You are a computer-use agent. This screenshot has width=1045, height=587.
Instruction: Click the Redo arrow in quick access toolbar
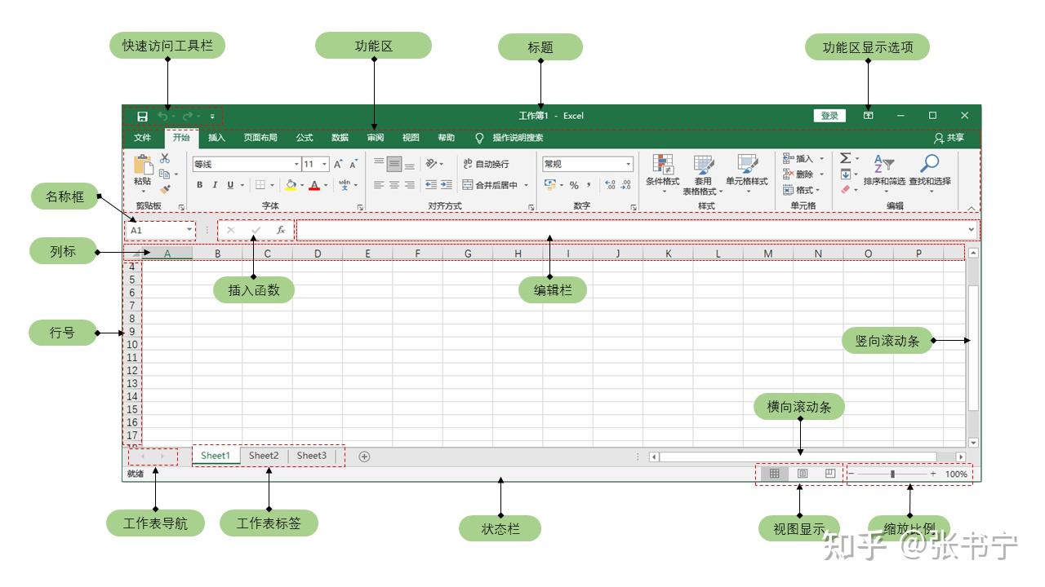[187, 116]
